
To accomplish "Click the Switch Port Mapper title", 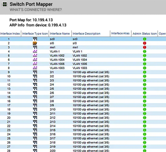I will point(31,4).
